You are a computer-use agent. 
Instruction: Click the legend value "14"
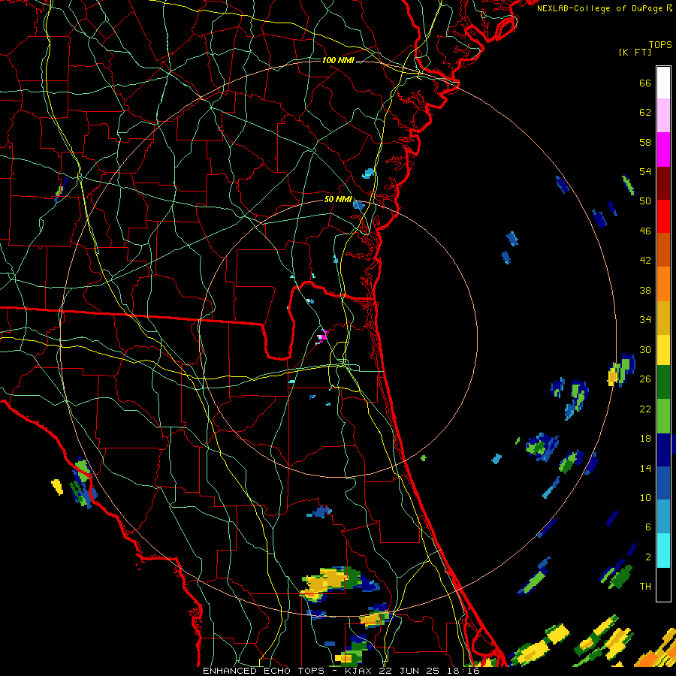point(645,468)
